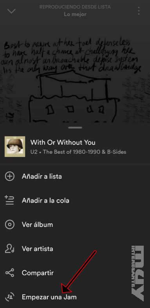Tap the sheet drag handle bar
Screen dimensions: 150x308
(x=75, y=128)
